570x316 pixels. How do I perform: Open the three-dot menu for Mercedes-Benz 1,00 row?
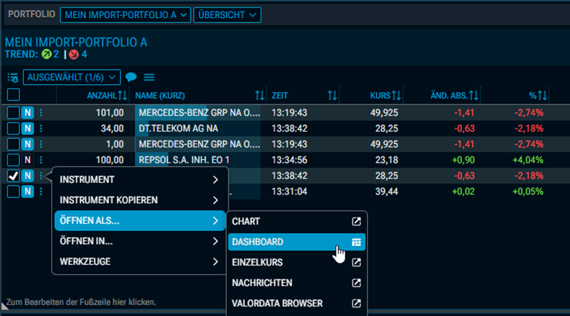[x=41, y=144]
